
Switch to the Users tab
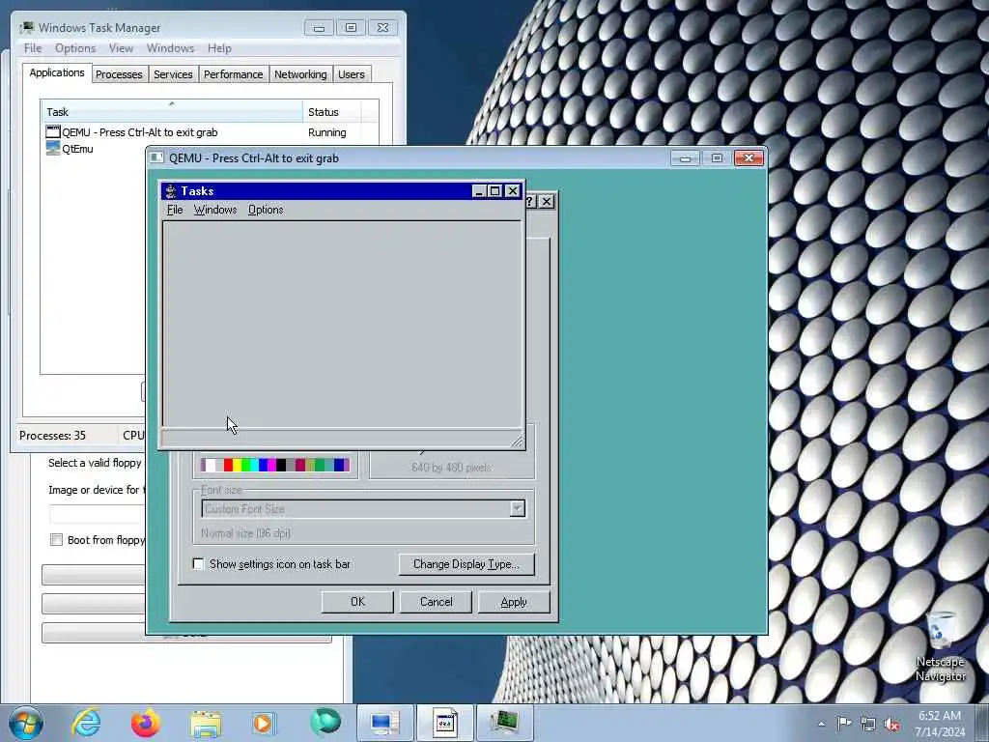[x=352, y=74]
